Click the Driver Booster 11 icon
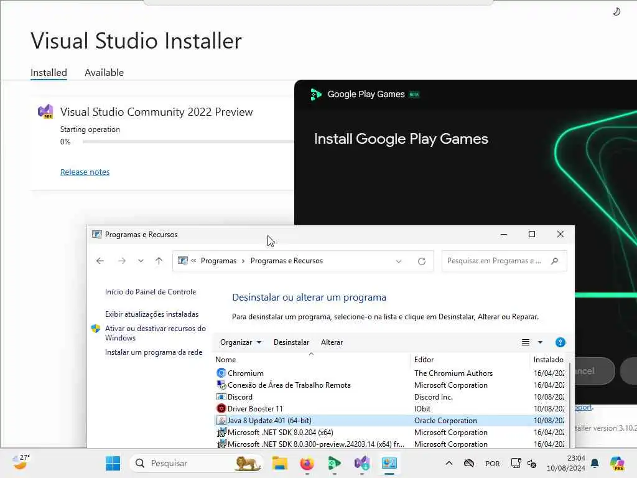The image size is (637, 478). pos(221,408)
